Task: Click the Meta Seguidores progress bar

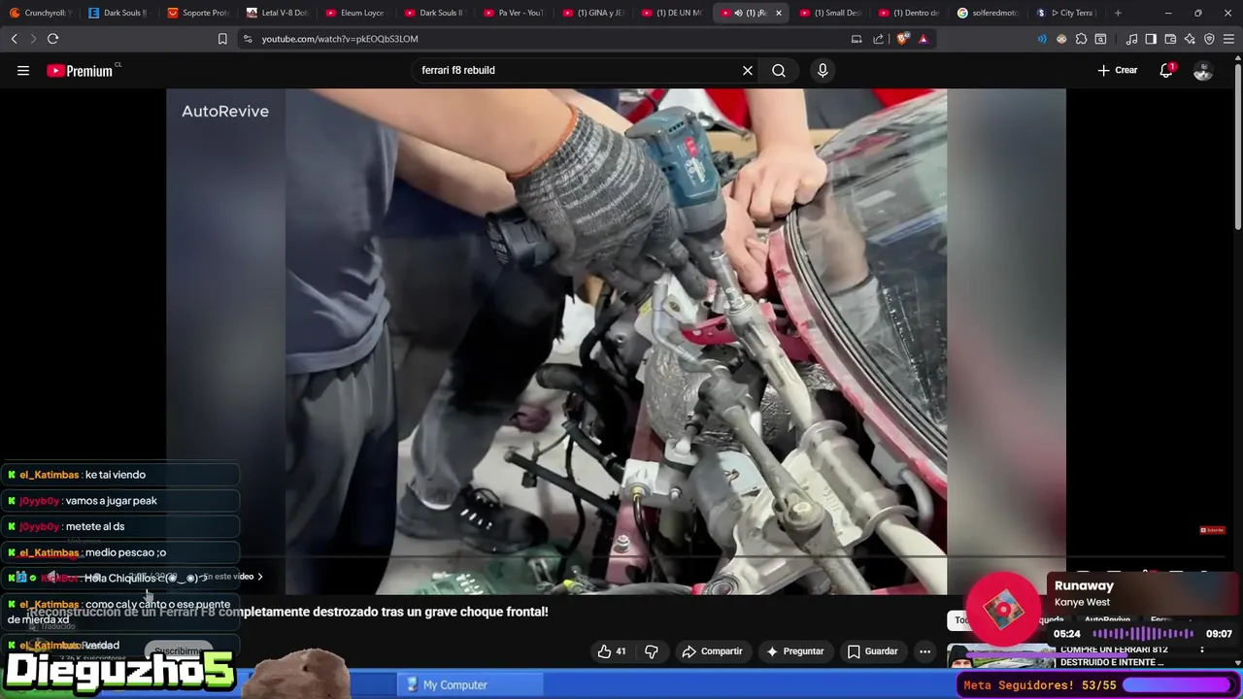Action: coord(1180,685)
